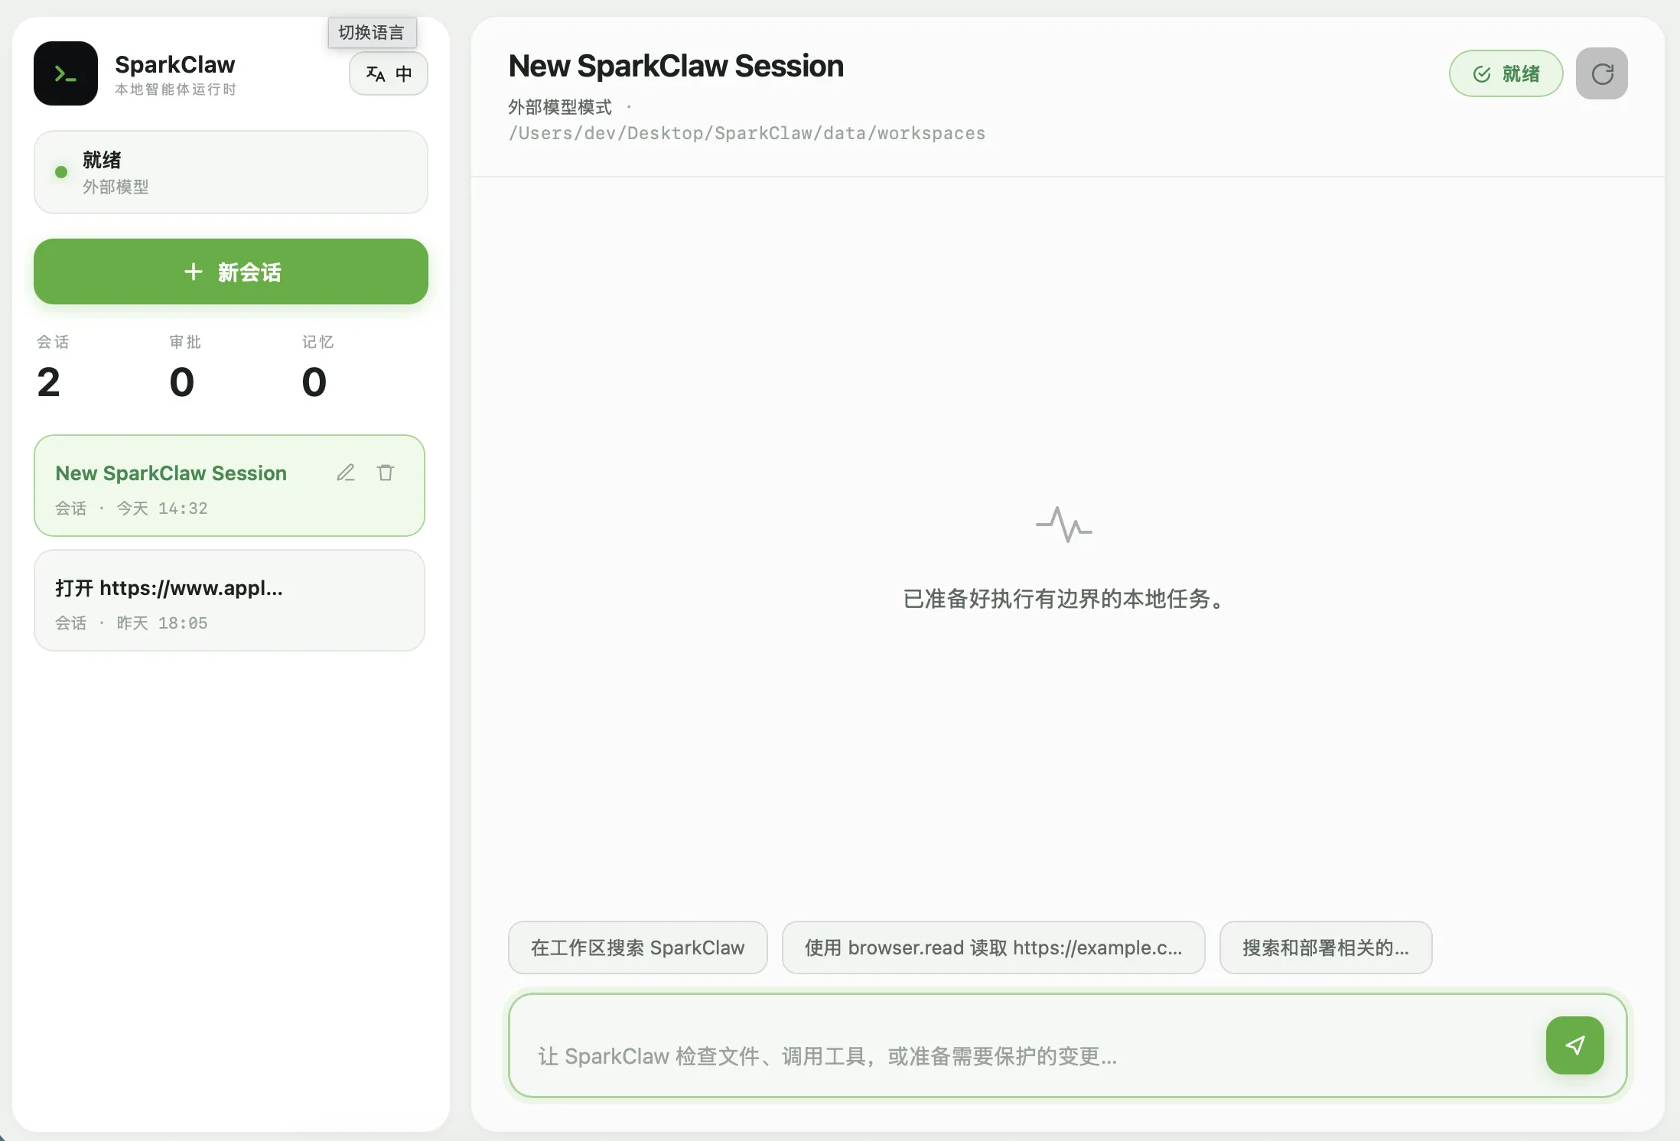Click the 就绪 外部模型 status card
Screen dimensions: 1680x1141
[x=231, y=172]
